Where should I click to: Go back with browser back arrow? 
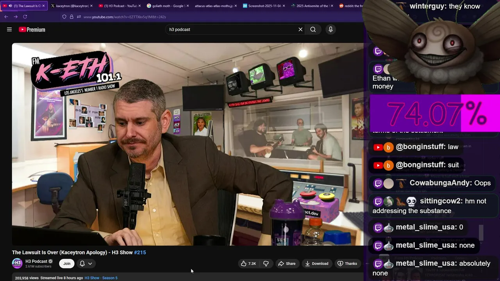[x=6, y=17]
